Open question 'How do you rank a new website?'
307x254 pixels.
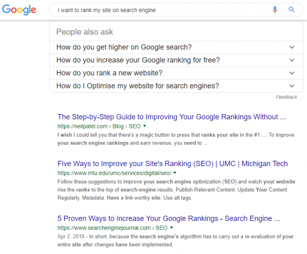point(177,73)
